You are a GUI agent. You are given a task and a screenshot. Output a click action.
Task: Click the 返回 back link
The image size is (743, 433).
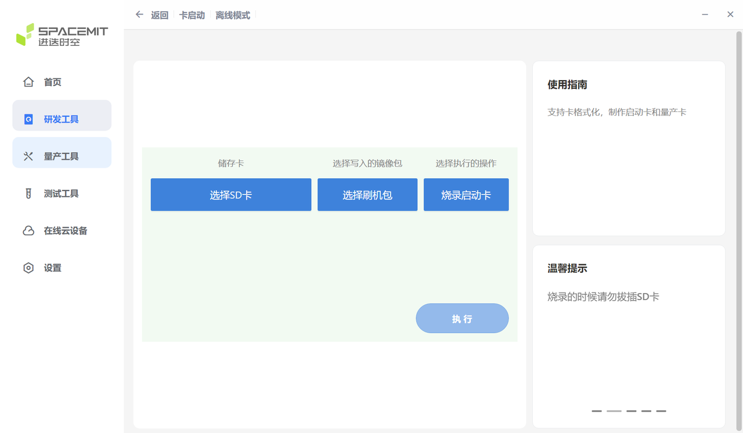click(x=158, y=15)
